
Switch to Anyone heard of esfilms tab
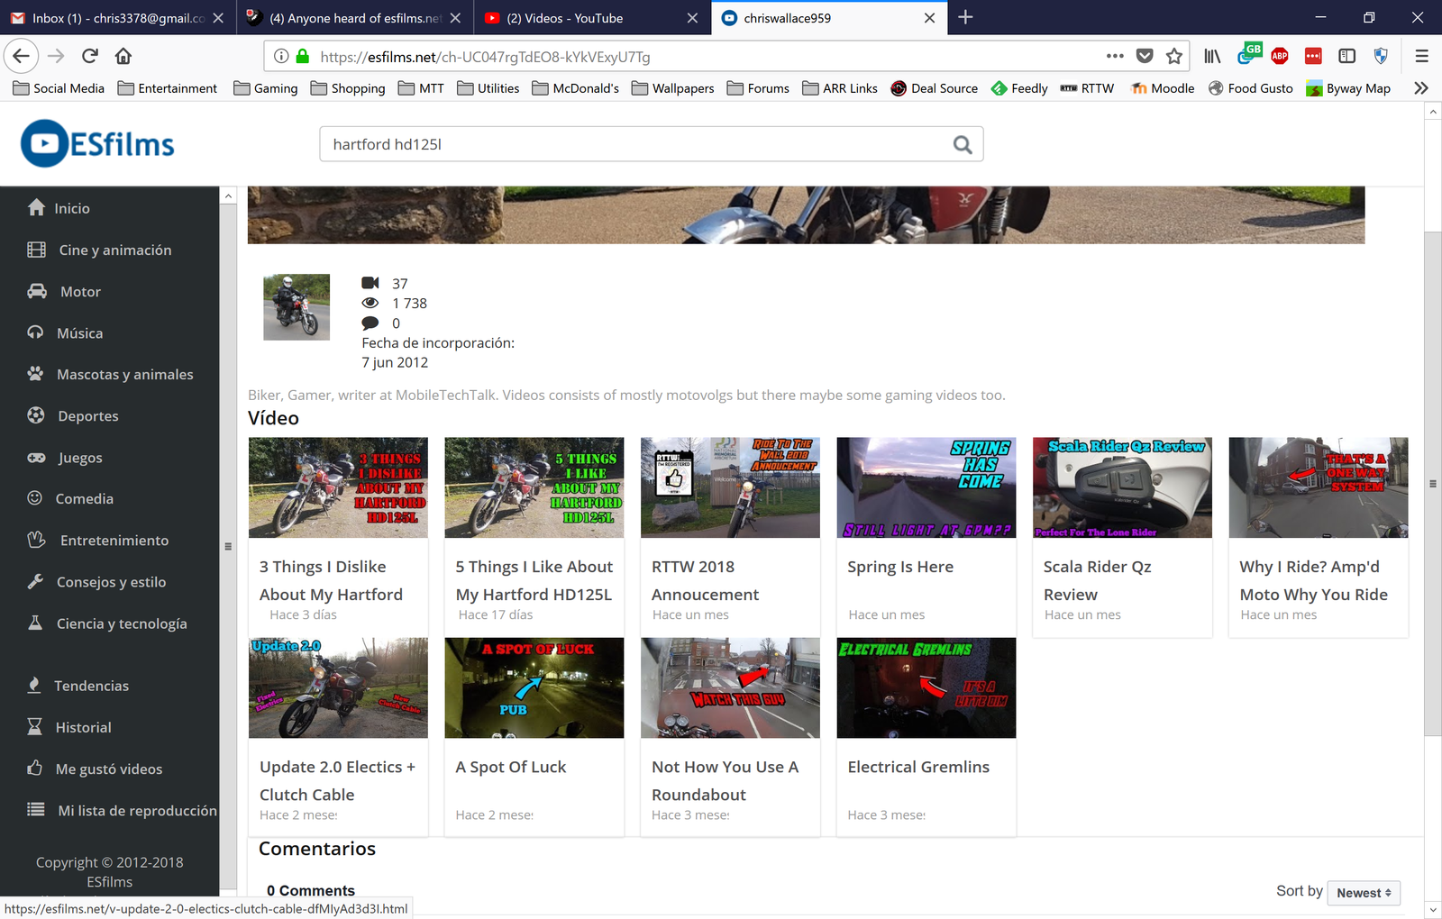click(355, 18)
